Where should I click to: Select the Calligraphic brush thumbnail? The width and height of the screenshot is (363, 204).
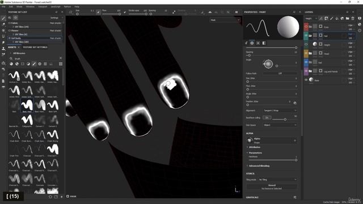[27, 121]
